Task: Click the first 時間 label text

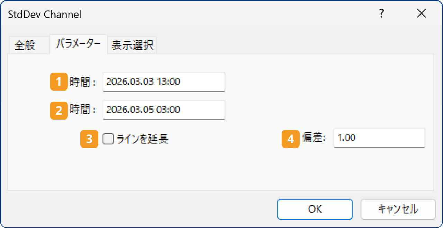Action: coord(80,82)
